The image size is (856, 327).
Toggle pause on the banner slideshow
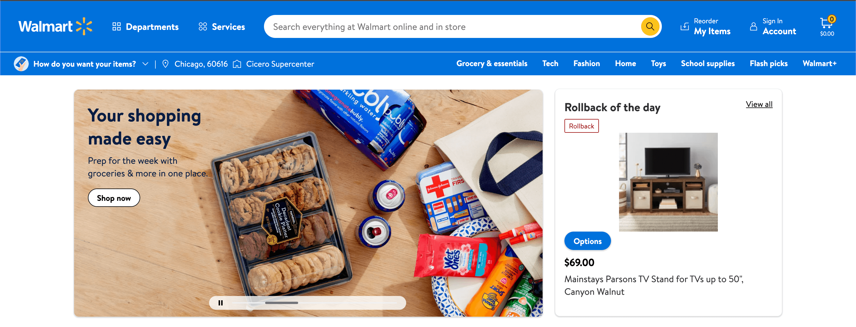click(221, 303)
